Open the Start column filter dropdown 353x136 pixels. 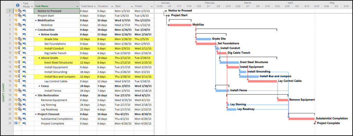[132, 6]
